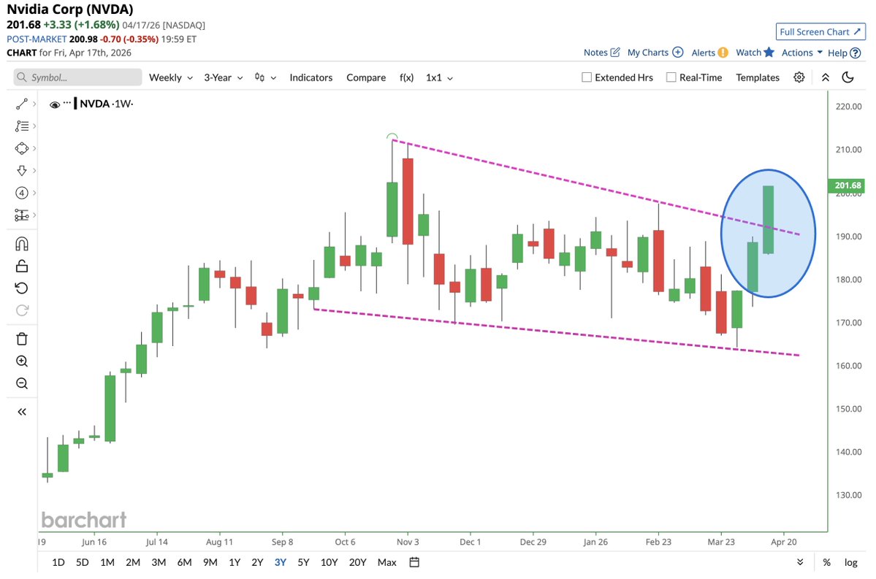Undo the last chart action
Image resolution: width=876 pixels, height=579 pixels.
(x=22, y=288)
